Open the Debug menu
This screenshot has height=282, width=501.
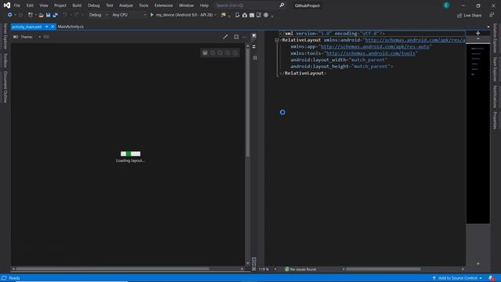(94, 5)
